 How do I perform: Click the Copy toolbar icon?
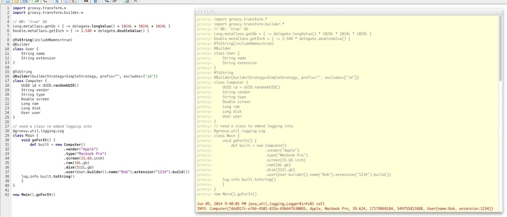tap(66, 1)
